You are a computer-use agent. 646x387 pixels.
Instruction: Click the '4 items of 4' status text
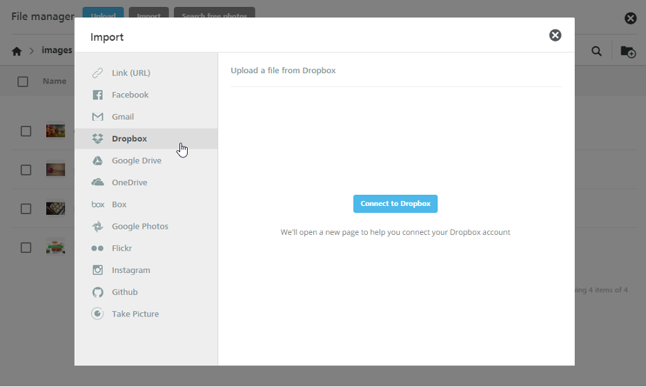click(607, 290)
